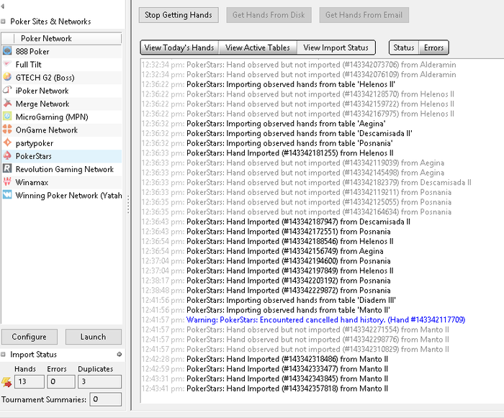This screenshot has width=504, height=418.
Task: Click Get Hands From Email button
Action: [364, 15]
